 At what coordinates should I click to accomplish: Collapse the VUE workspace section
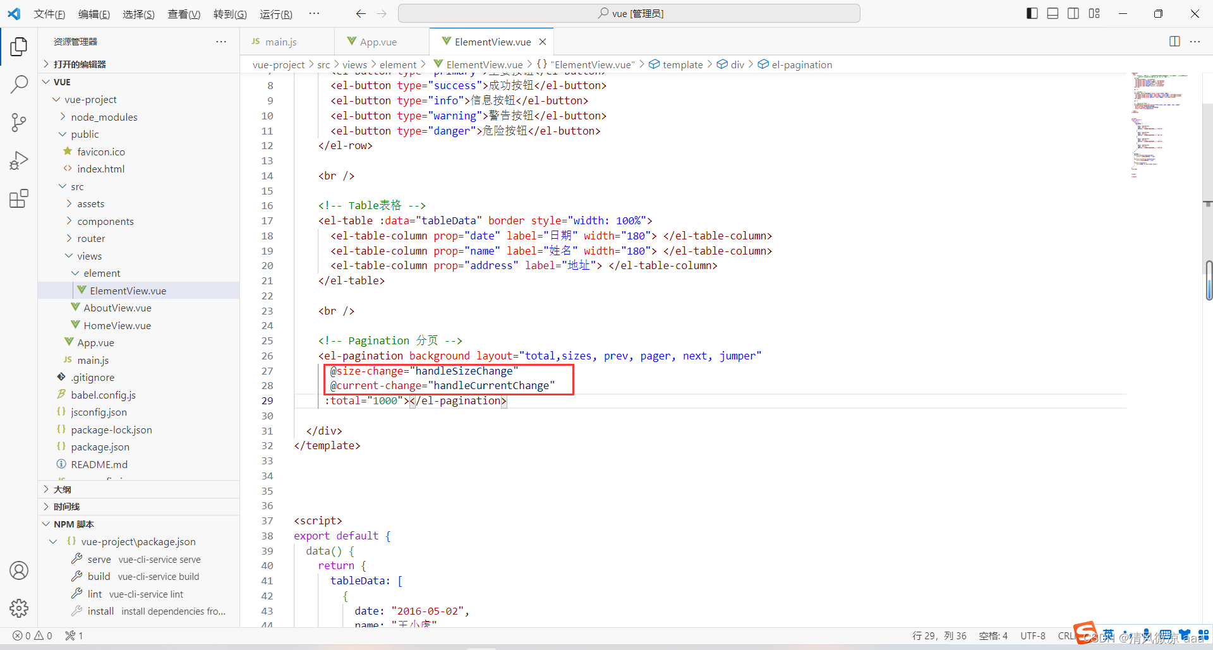pyautogui.click(x=139, y=82)
